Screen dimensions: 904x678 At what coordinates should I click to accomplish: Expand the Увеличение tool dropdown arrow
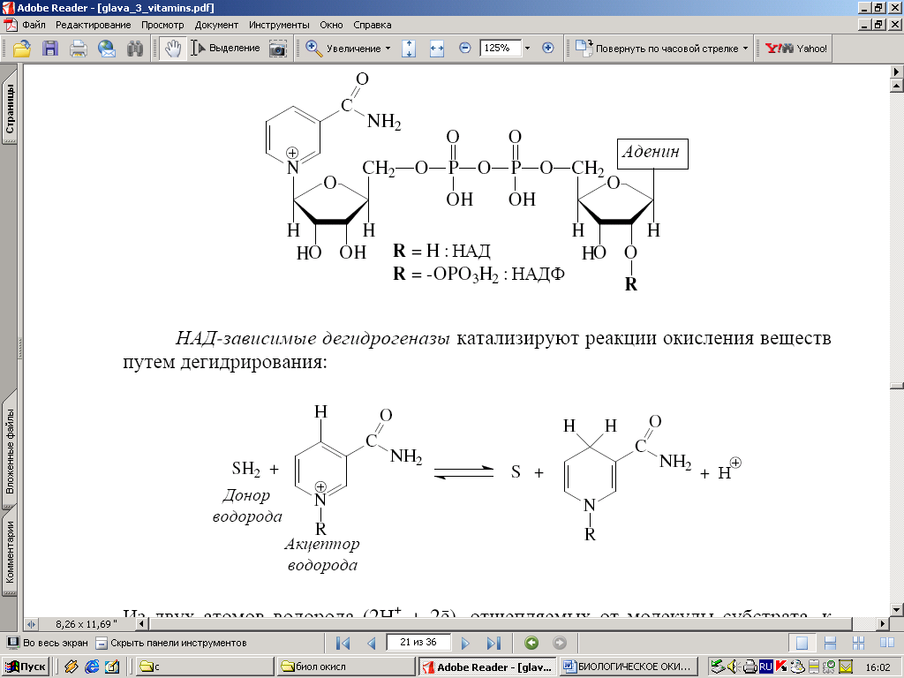(x=388, y=49)
